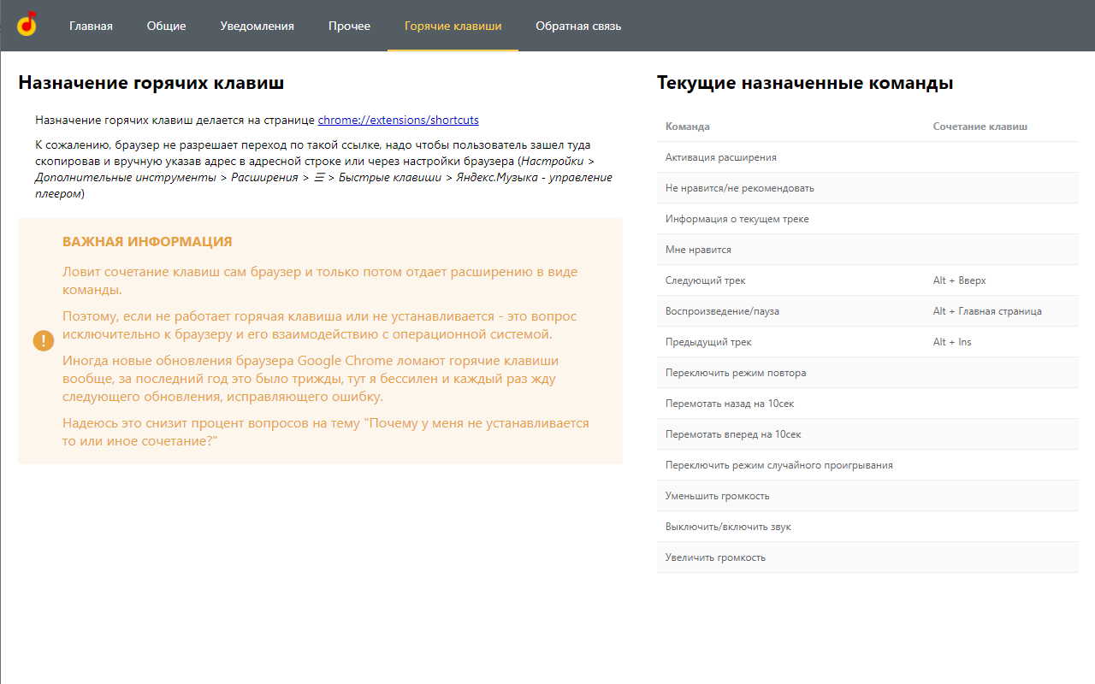Open the chrome://extensions/shortcuts link
The height and width of the screenshot is (684, 1095).
[398, 119]
